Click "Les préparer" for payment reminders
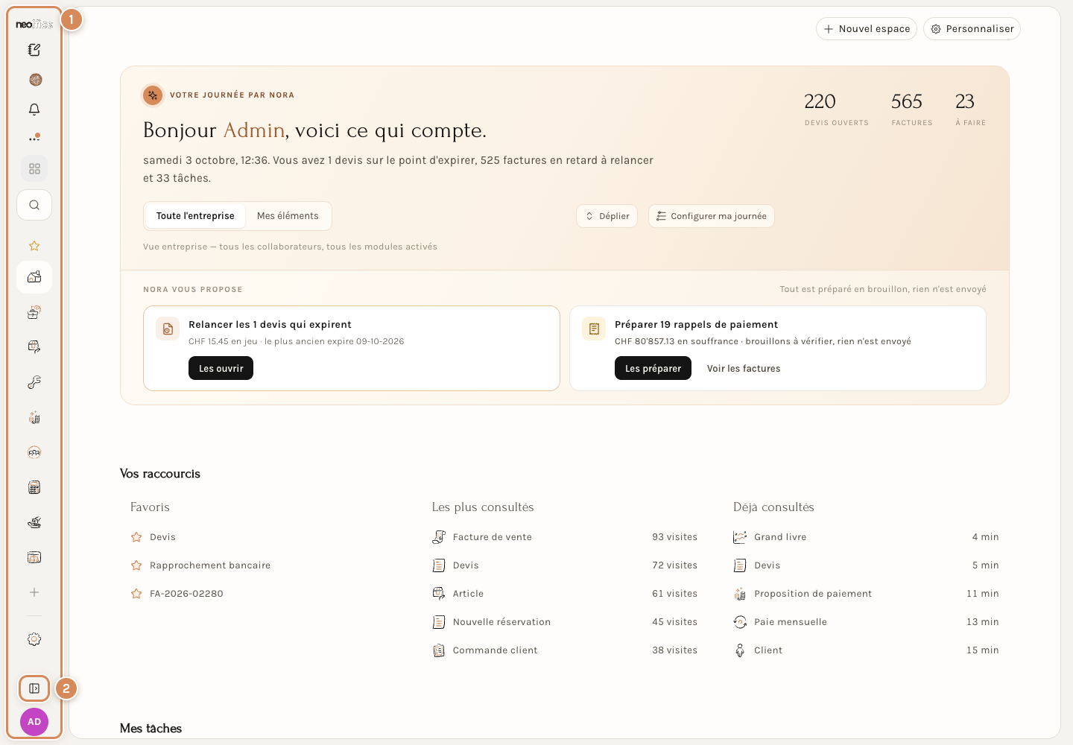The height and width of the screenshot is (745, 1073). pyautogui.click(x=653, y=369)
